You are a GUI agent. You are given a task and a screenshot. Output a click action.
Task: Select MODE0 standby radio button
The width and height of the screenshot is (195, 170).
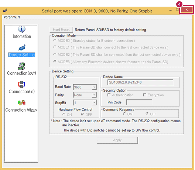tap(55, 40)
